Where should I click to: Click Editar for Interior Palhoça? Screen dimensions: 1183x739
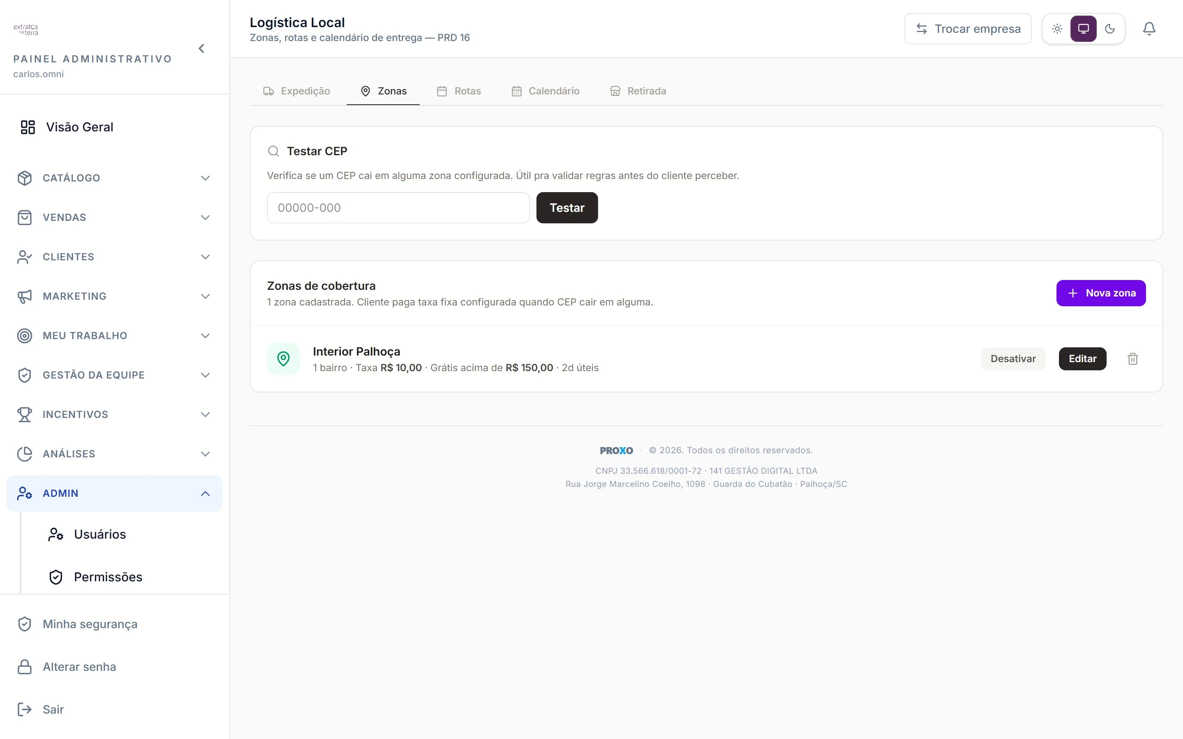(x=1082, y=359)
